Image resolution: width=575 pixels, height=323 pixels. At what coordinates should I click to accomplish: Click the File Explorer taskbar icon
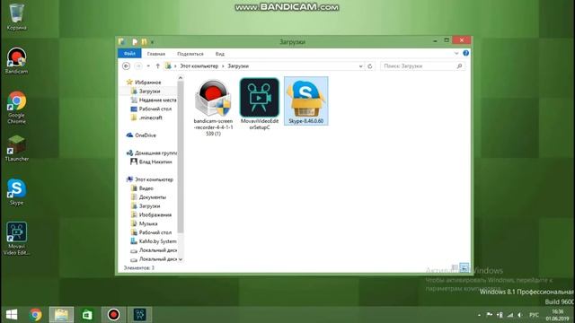click(61, 315)
